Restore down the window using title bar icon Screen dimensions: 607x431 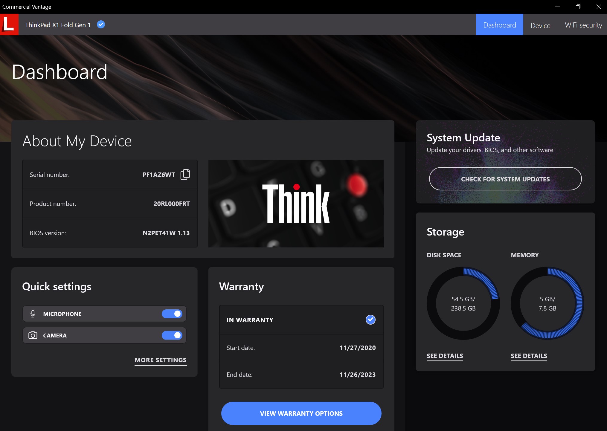point(578,7)
